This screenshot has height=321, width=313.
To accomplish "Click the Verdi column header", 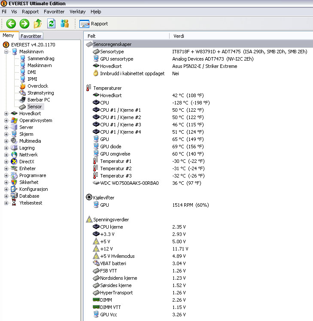I will coord(241,36).
